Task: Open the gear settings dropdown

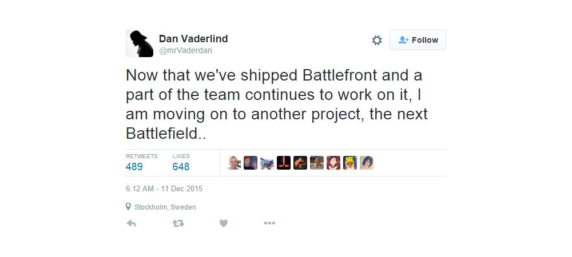Action: 377,40
